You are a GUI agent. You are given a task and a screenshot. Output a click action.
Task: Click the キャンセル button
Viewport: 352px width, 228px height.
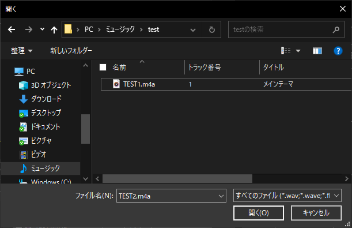tap(316, 213)
